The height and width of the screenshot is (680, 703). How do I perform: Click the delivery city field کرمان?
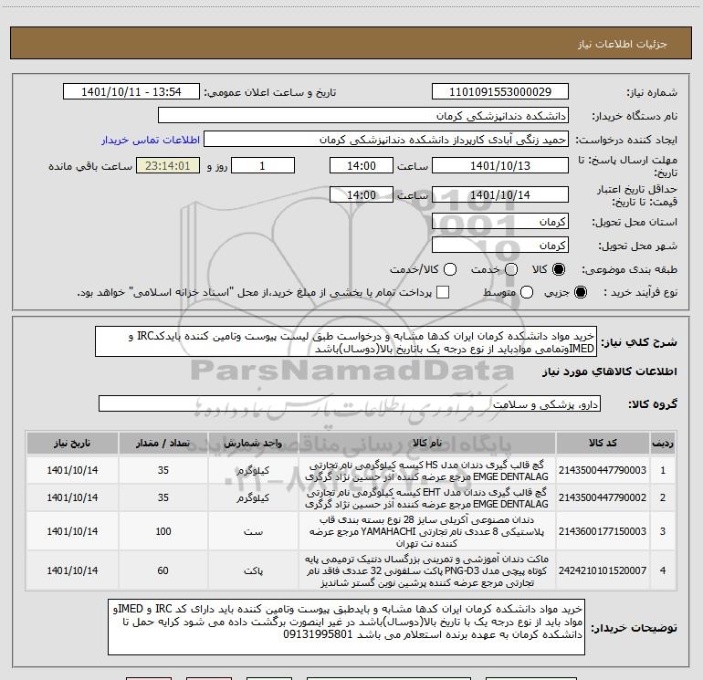[x=500, y=246]
